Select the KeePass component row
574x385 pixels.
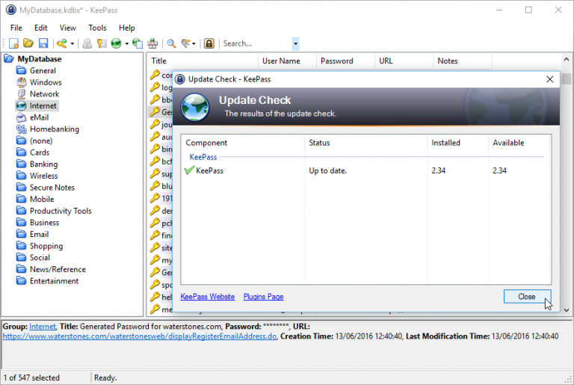click(x=366, y=170)
